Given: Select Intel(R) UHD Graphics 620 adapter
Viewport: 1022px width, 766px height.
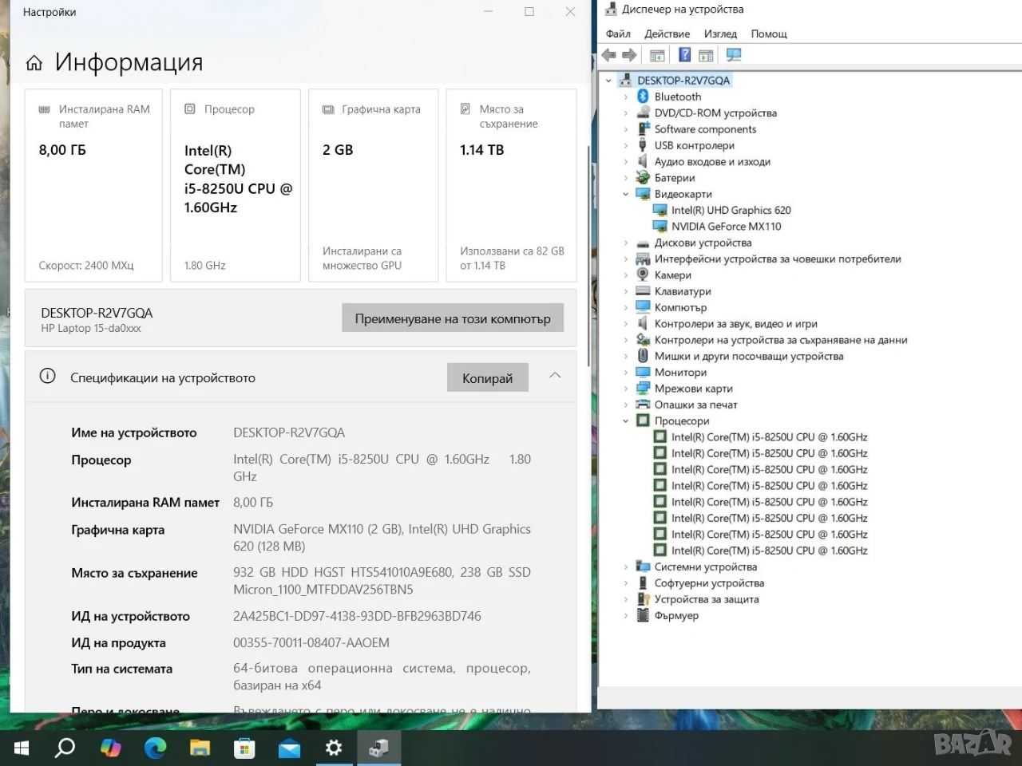Looking at the screenshot, I should tap(731, 210).
